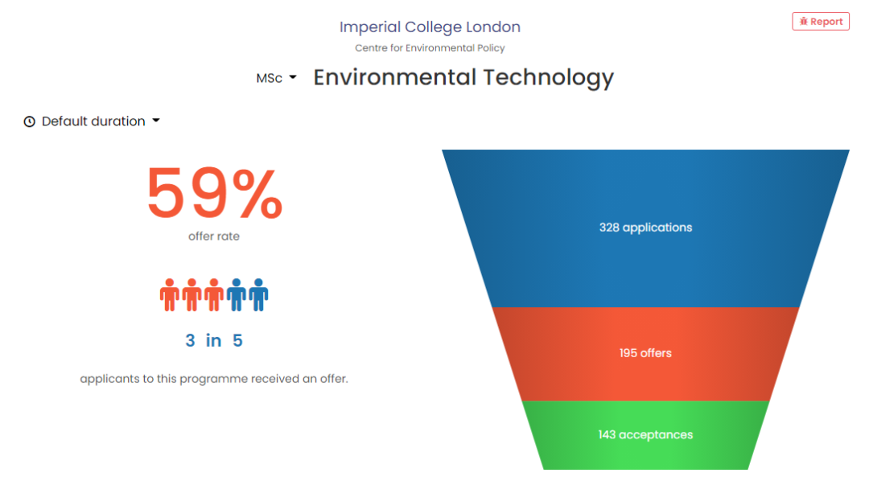
Task: Open the Imperial College London link
Action: click(430, 27)
